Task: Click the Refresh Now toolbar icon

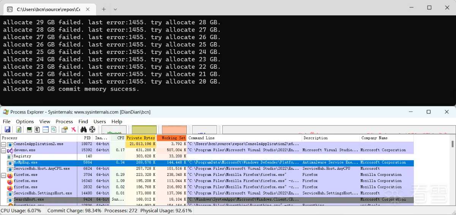Action: click(19, 130)
